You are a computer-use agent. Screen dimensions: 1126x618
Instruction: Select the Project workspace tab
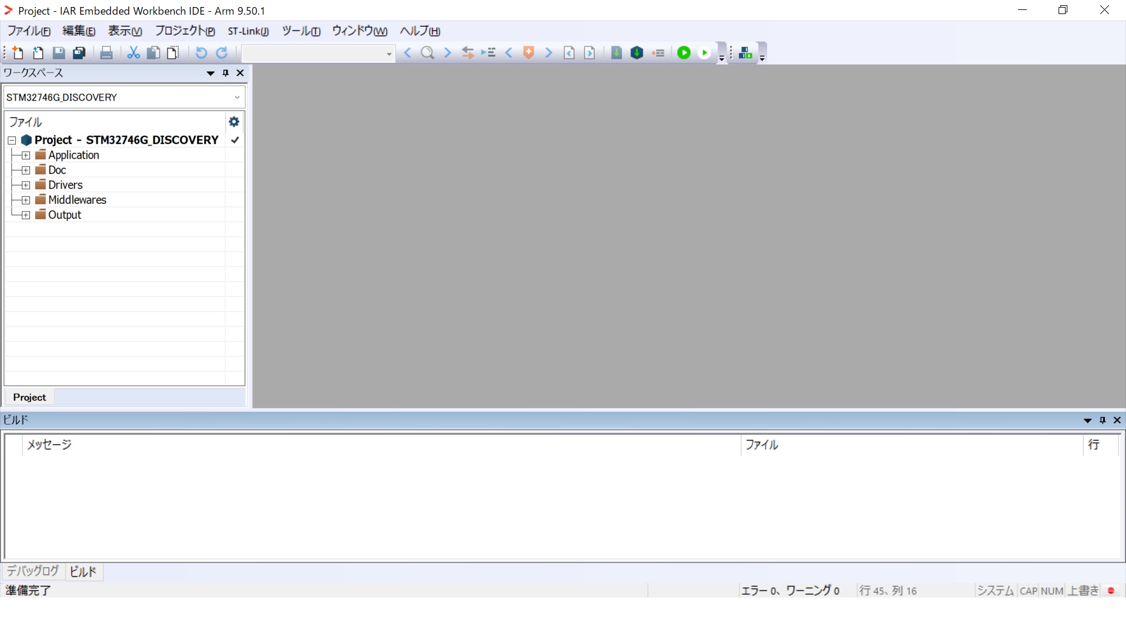click(x=29, y=397)
